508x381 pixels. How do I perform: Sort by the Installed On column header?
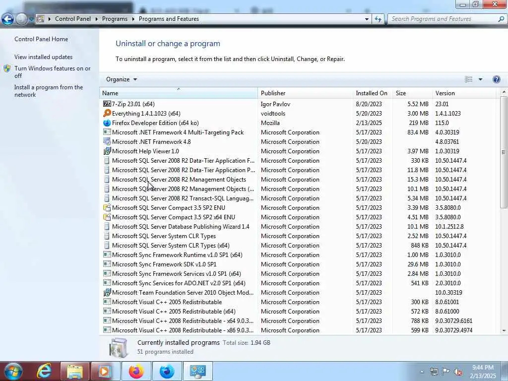(x=373, y=93)
